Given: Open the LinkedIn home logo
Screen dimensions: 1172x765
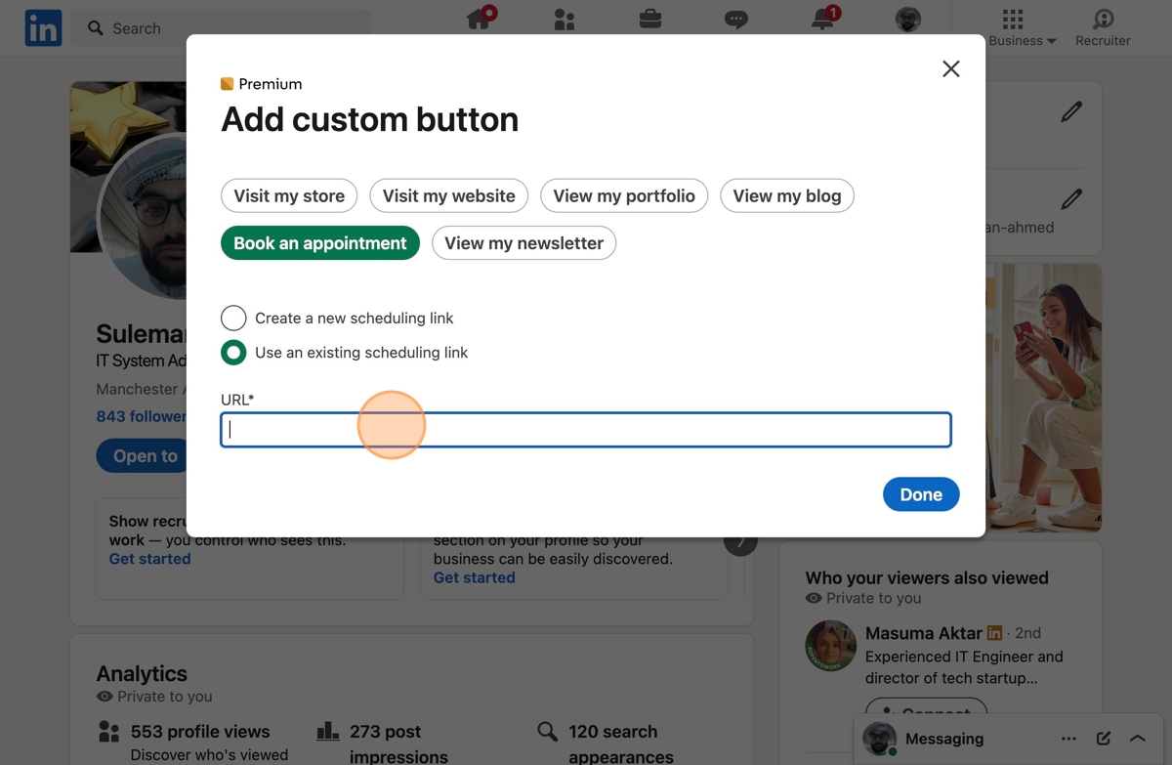Looking at the screenshot, I should (x=43, y=28).
